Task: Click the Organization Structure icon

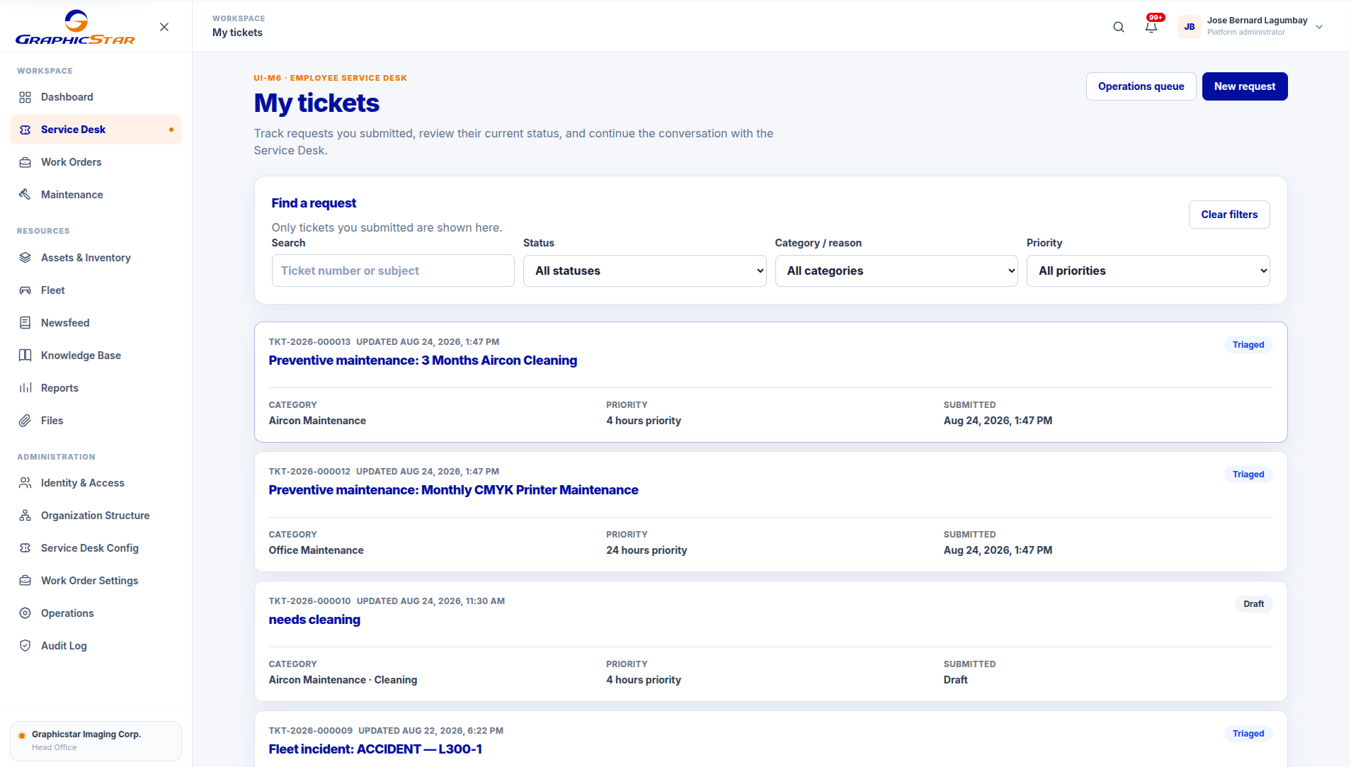Action: point(25,516)
